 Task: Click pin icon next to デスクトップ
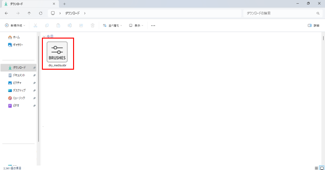tap(34, 91)
